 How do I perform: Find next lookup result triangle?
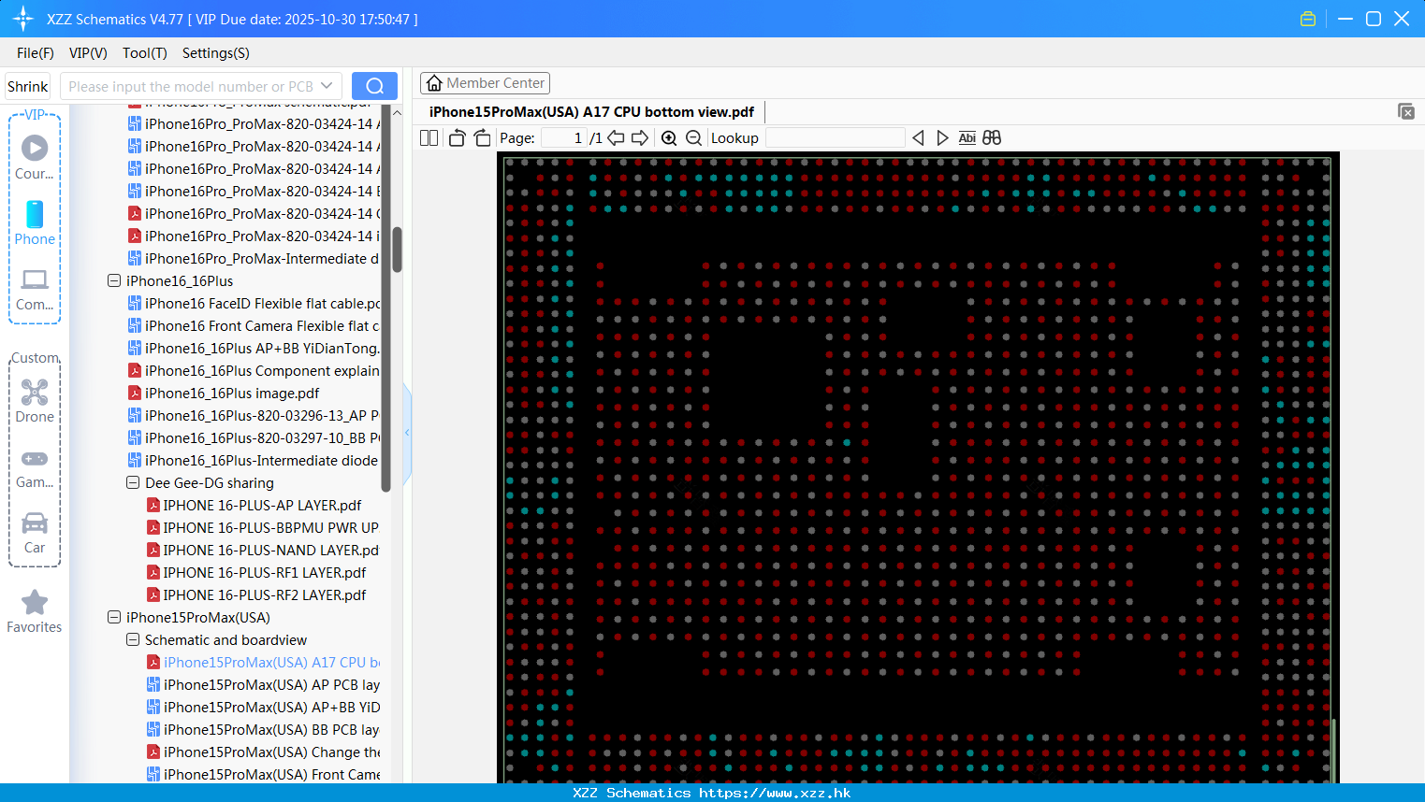[942, 137]
